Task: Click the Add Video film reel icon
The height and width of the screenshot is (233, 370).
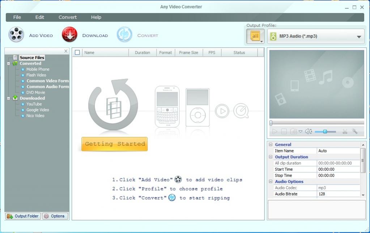Action: coord(16,35)
